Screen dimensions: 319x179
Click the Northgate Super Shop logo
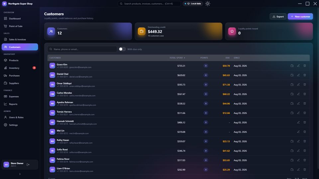click(4, 4)
